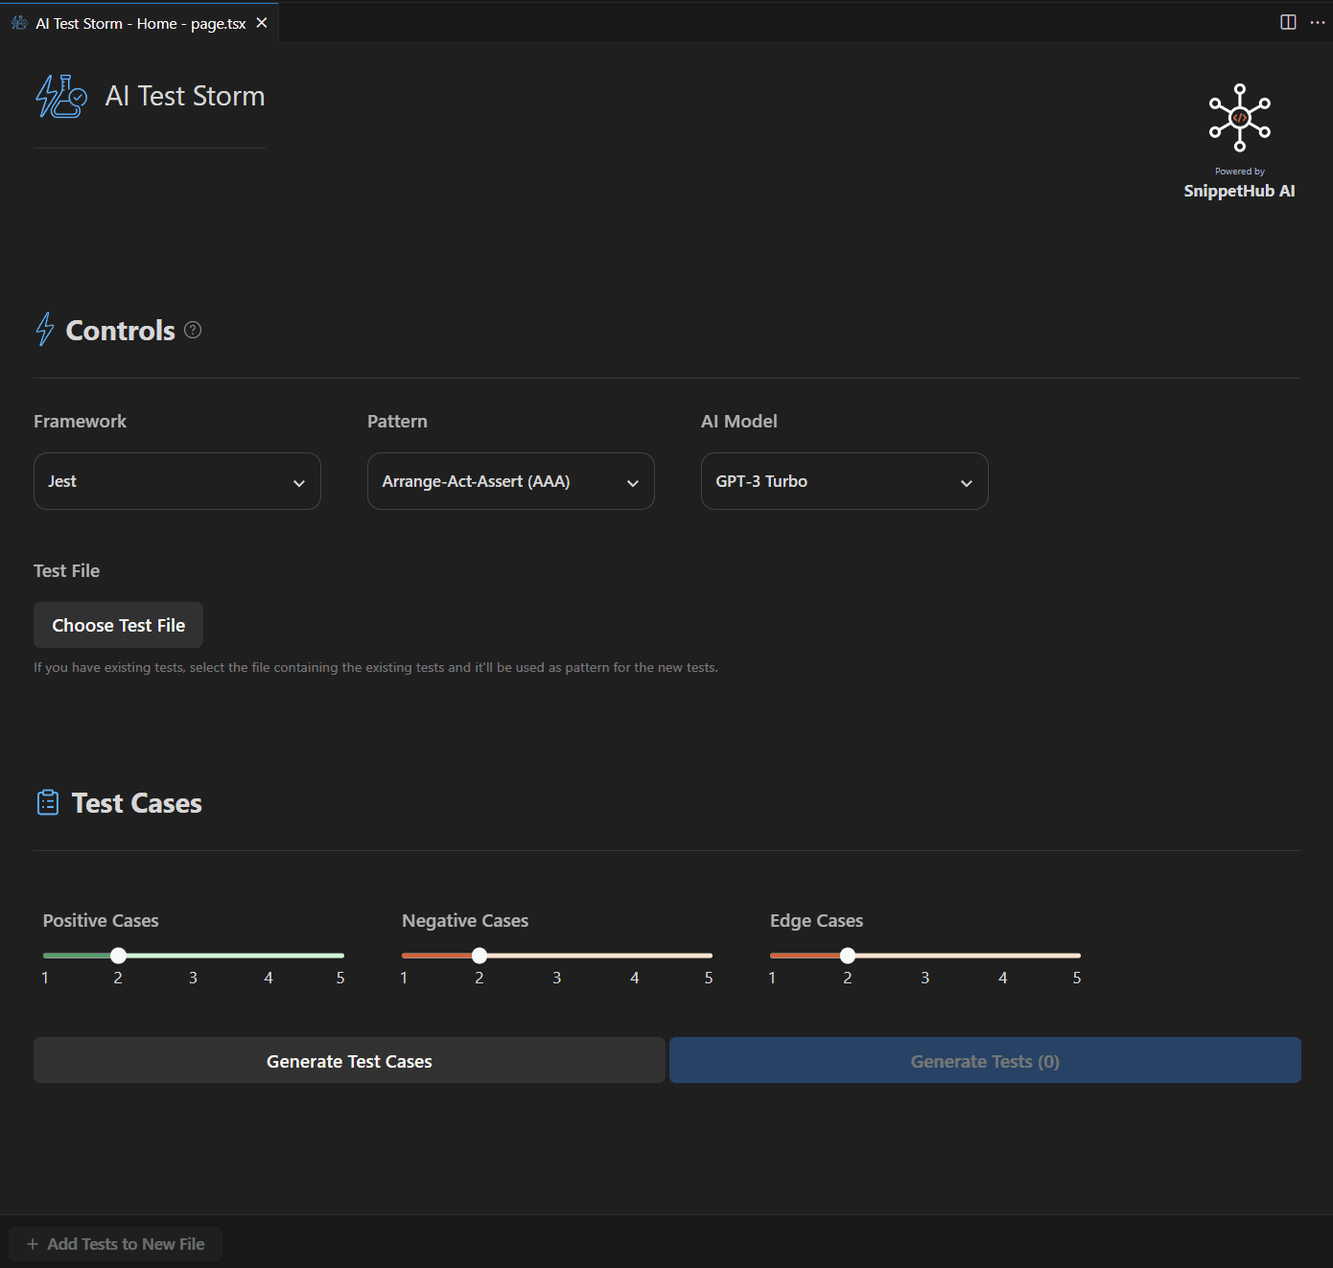Screen dimensions: 1333x1268
Task: Click Add Tests to New File
Action: pyautogui.click(x=116, y=1244)
